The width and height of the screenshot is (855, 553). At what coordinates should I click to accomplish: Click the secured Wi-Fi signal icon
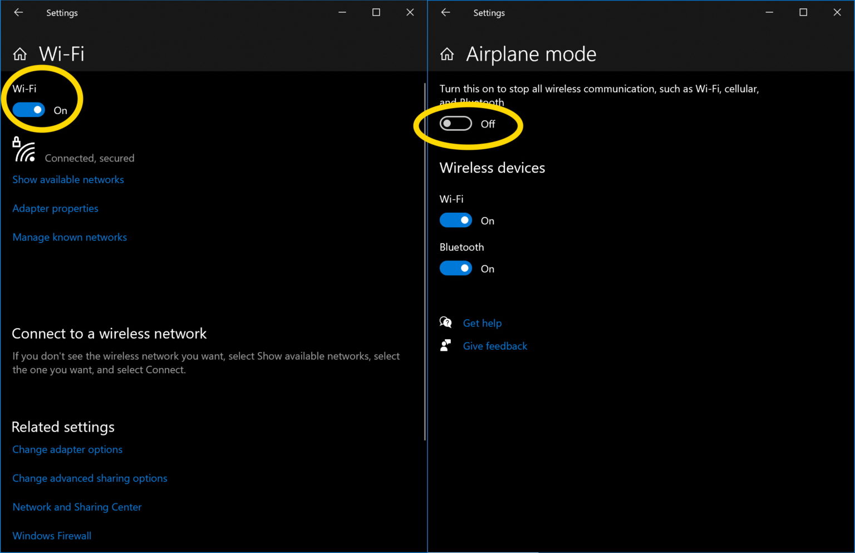click(24, 150)
